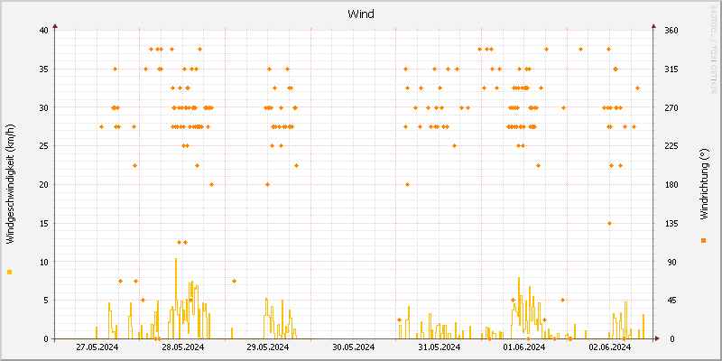Click the chart title "Wind"
This screenshot has width=722, height=361.
click(360, 14)
